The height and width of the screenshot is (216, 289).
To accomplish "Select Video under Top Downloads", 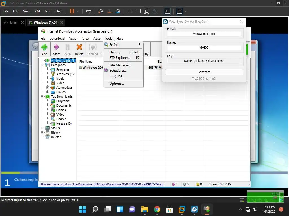I will pyautogui.click(x=60, y=114).
